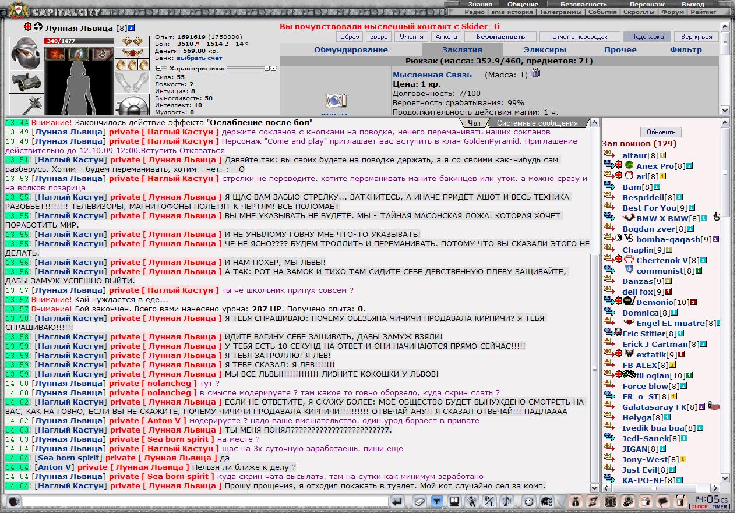
Task: Switch to the Эликсиры tab
Action: [x=544, y=49]
